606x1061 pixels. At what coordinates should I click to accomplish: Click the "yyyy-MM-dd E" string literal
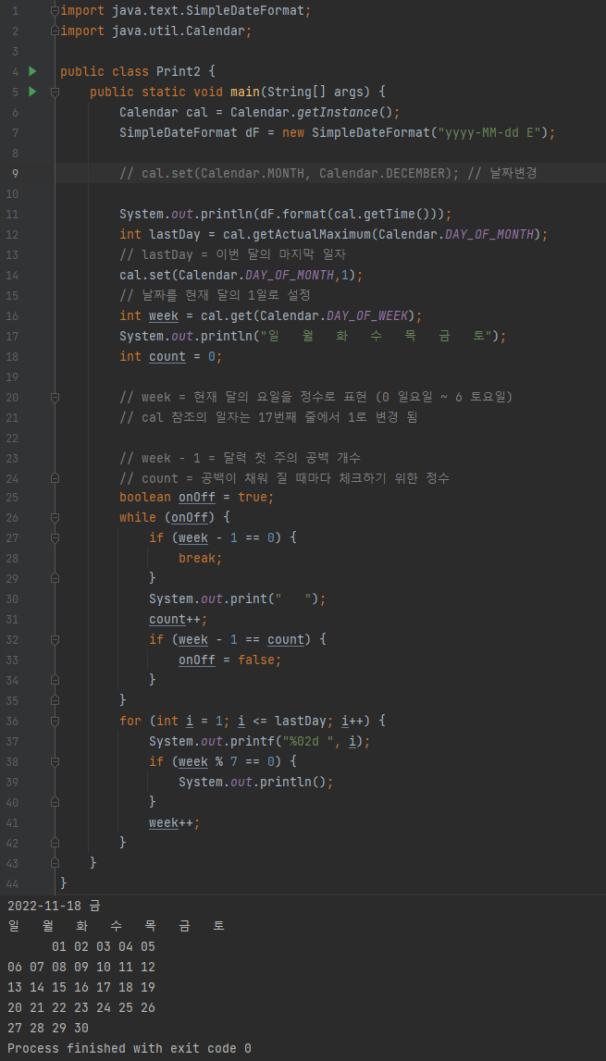489,132
